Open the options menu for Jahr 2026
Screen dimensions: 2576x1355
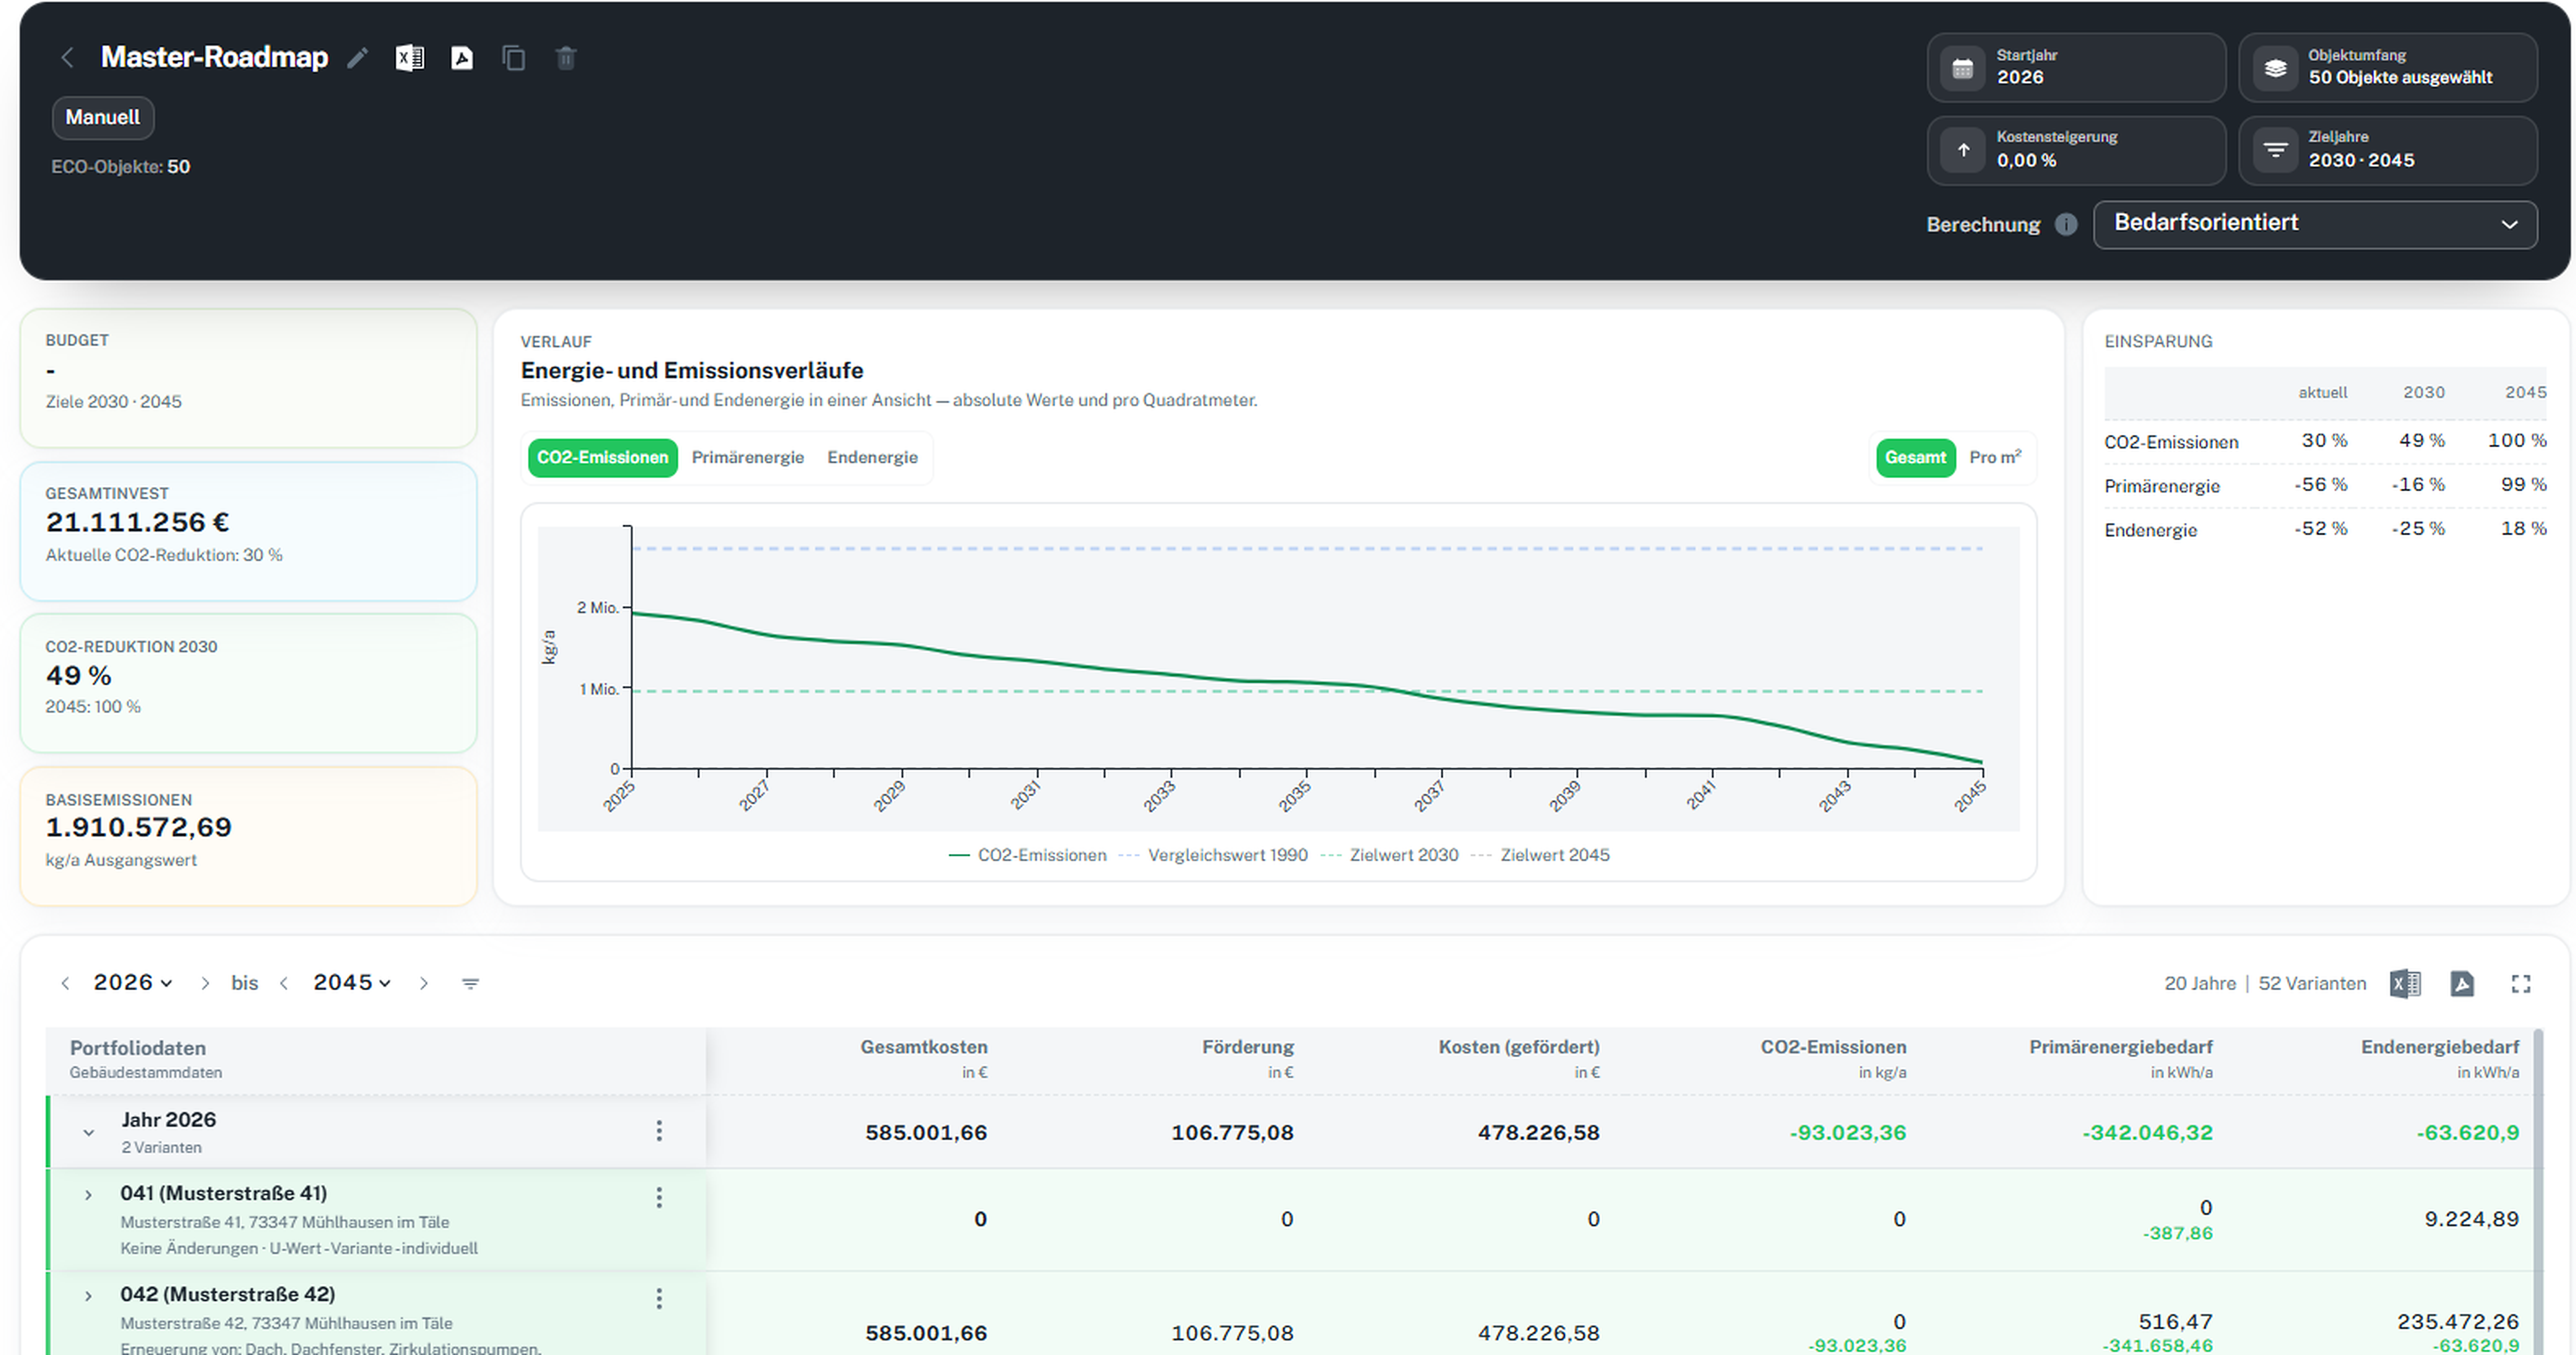point(659,1131)
